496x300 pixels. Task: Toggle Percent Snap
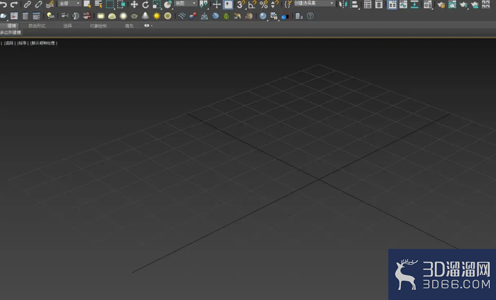(263, 4)
